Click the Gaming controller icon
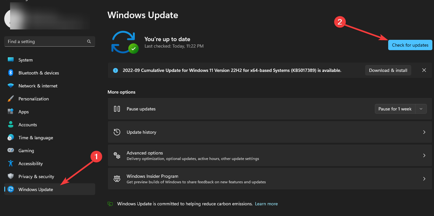434x216 pixels. (x=11, y=151)
